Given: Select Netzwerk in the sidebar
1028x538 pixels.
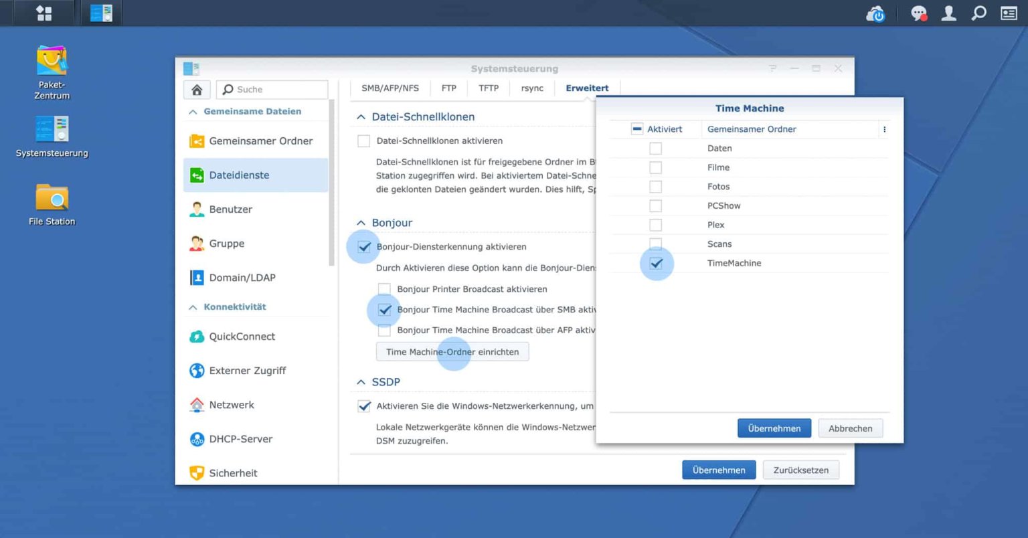Looking at the screenshot, I should [x=234, y=404].
